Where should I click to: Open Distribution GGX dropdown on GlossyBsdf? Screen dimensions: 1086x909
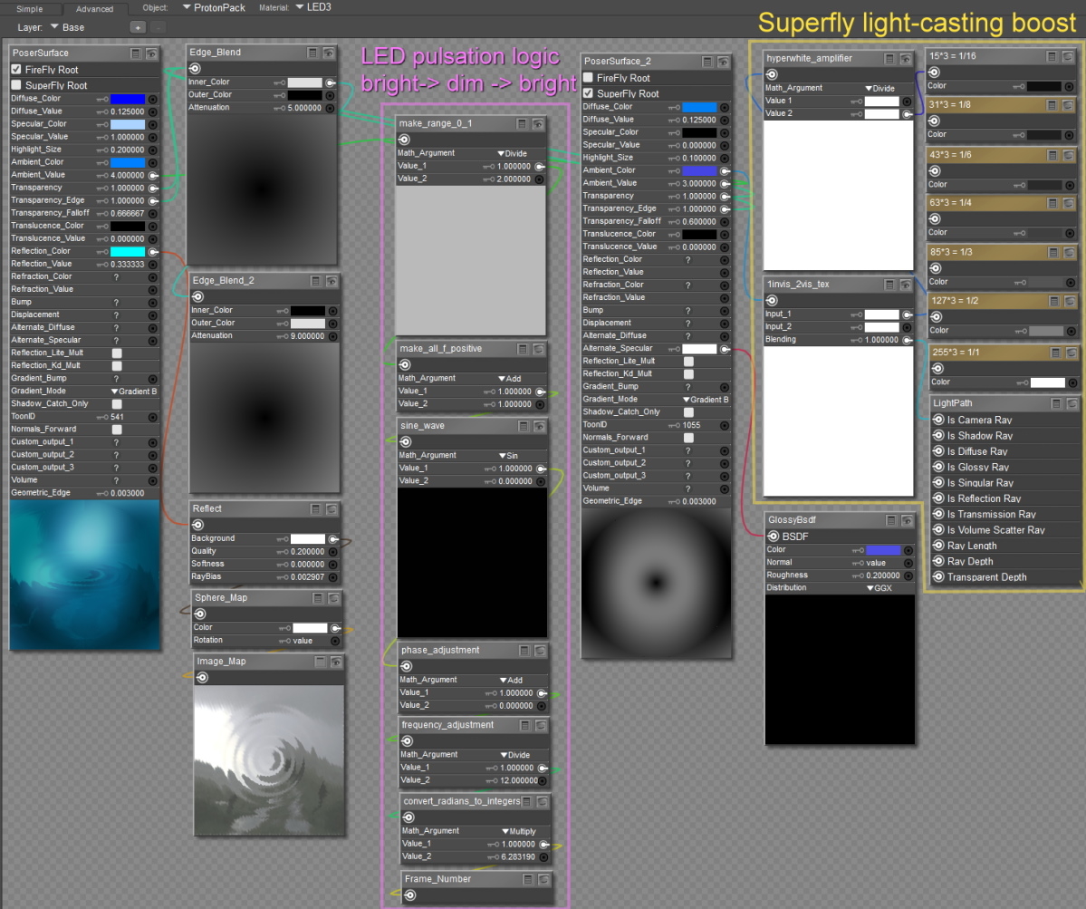pos(879,588)
